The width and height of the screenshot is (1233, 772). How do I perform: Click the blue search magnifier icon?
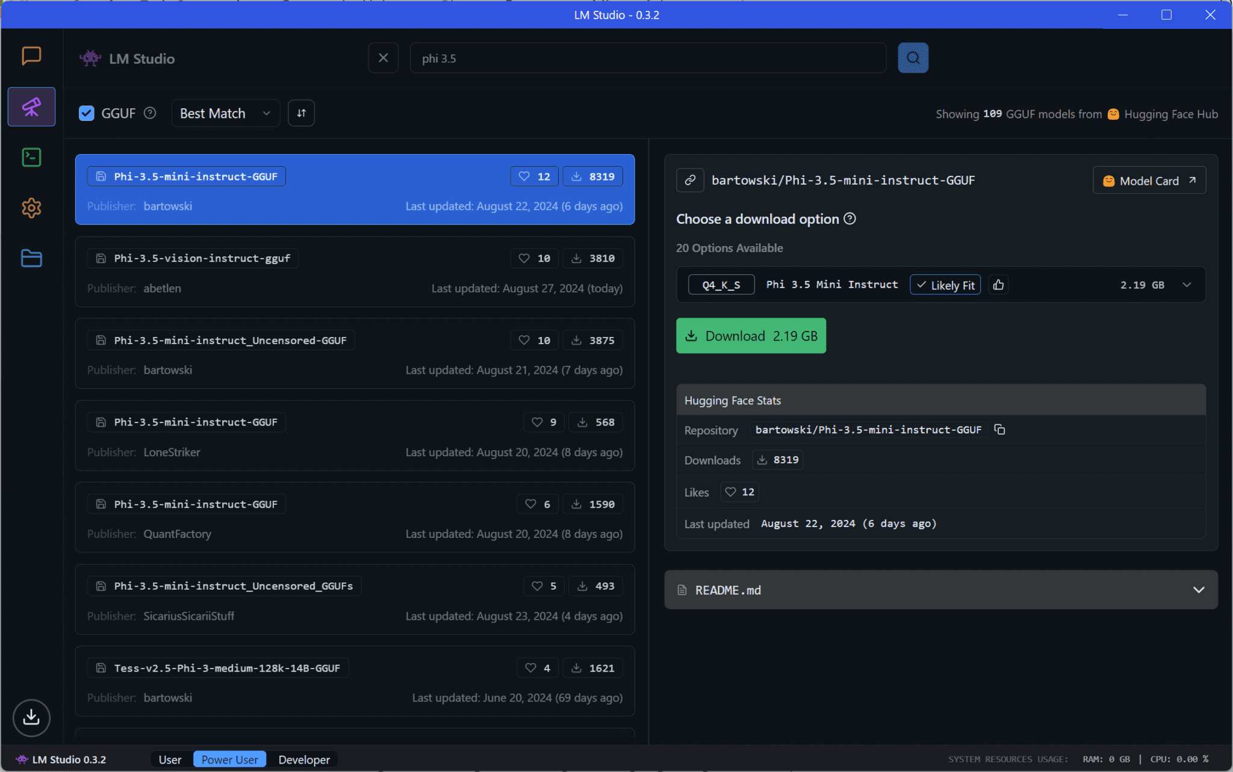click(x=912, y=58)
